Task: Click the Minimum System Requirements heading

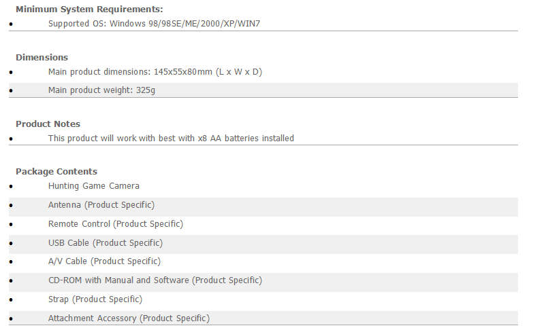Action: pyautogui.click(x=89, y=10)
